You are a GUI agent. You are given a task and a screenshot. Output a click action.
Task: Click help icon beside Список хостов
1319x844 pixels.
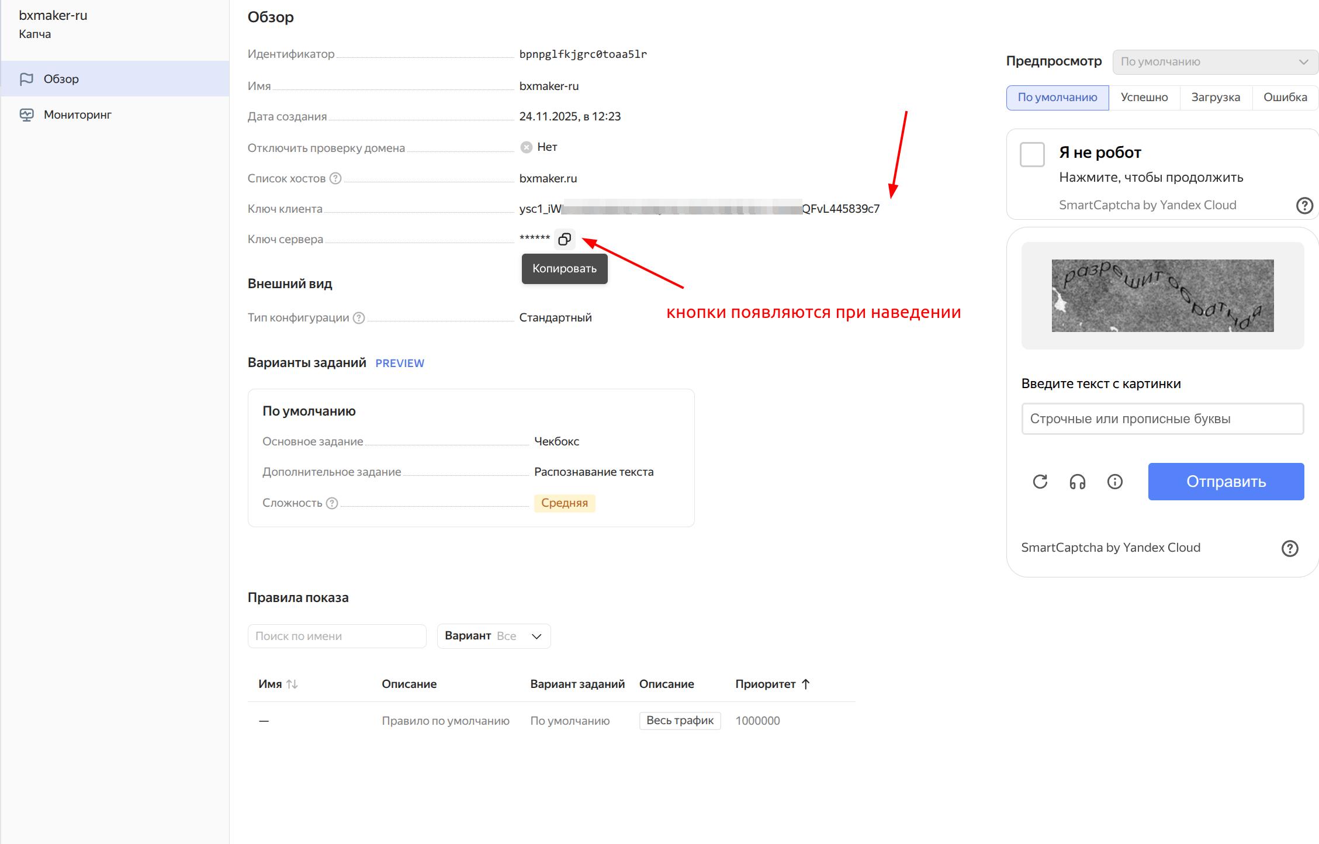coord(335,178)
